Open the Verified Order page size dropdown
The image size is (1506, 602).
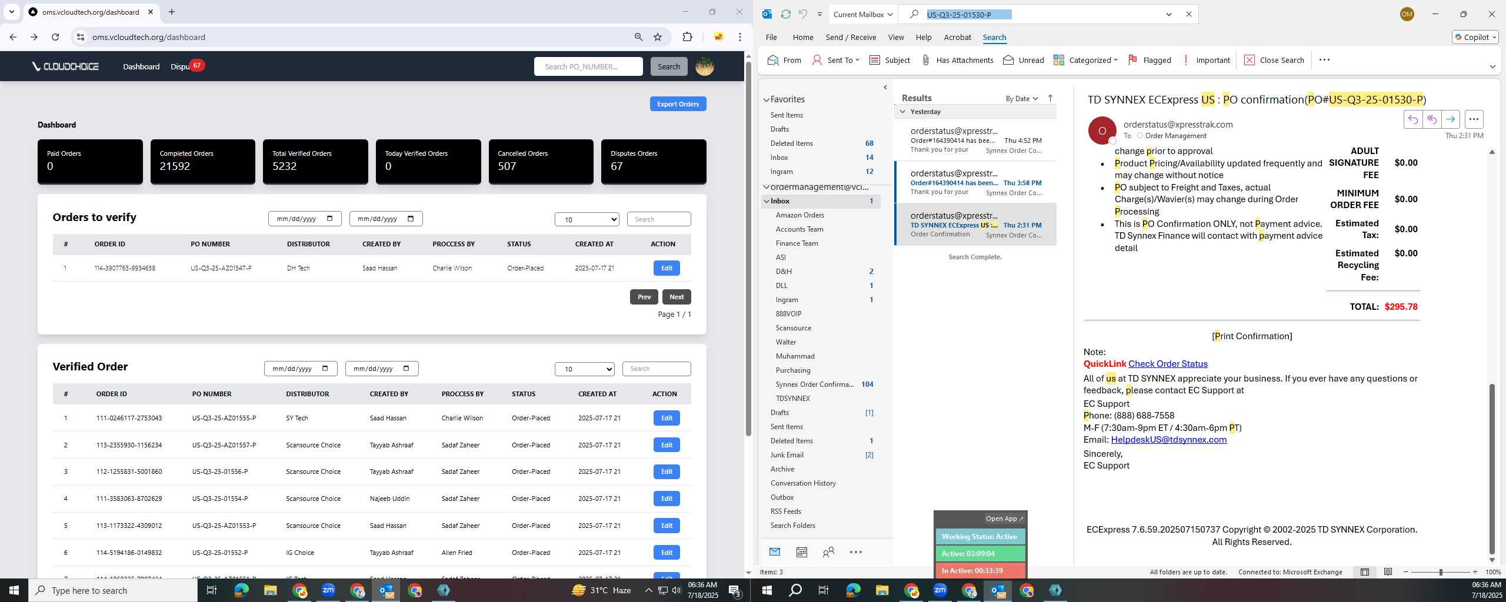point(585,369)
